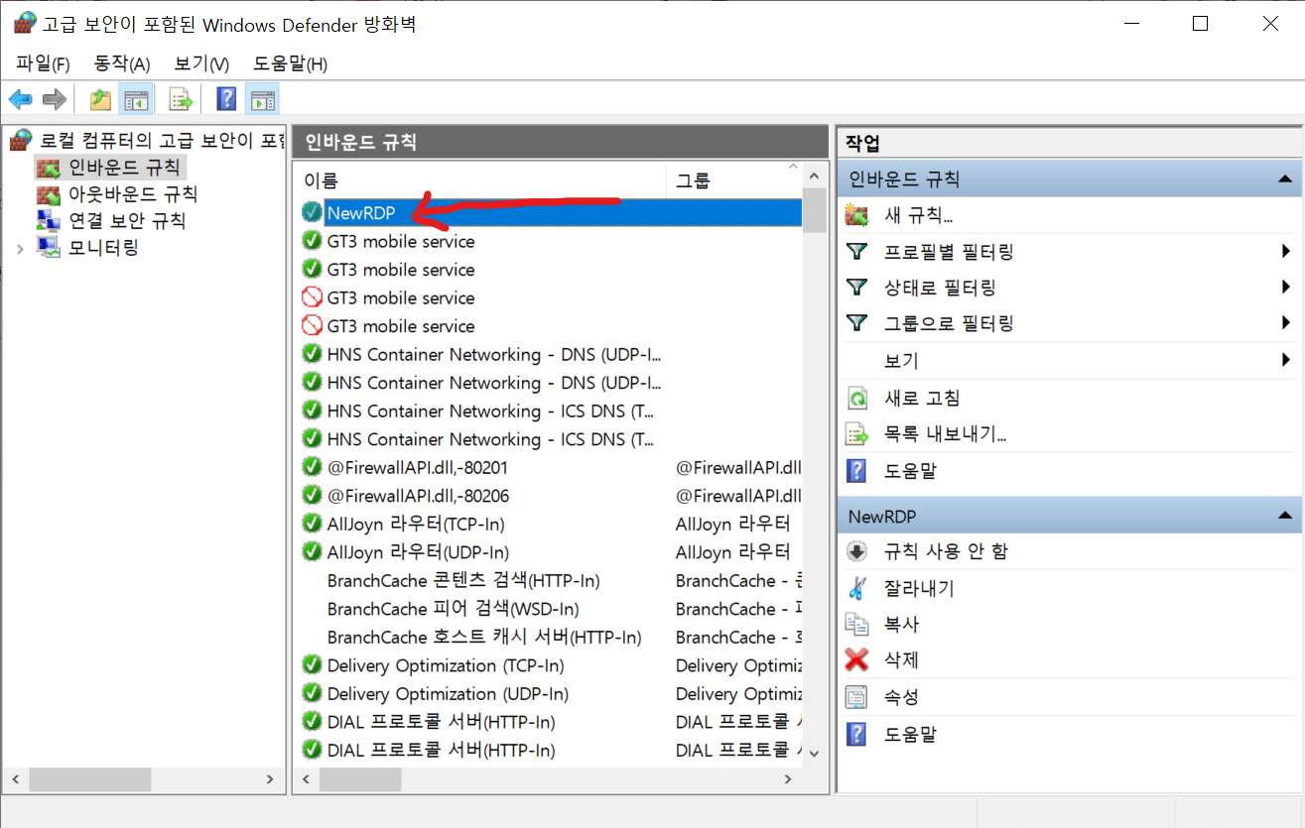Sort by the 이름 column header
Image resolution: width=1305 pixels, height=828 pixels.
480,180
